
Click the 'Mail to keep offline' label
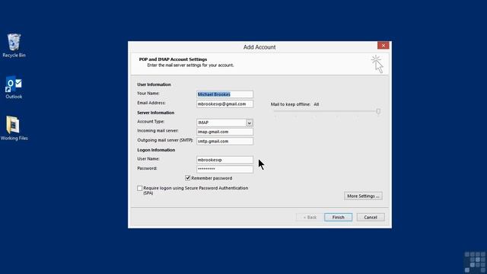(291, 104)
